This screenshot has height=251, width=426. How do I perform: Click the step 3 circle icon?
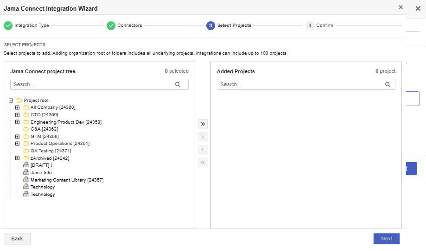(x=210, y=25)
